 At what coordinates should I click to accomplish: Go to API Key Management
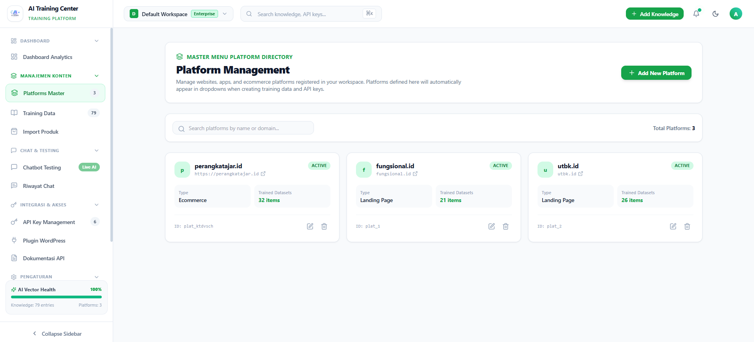[x=55, y=222]
